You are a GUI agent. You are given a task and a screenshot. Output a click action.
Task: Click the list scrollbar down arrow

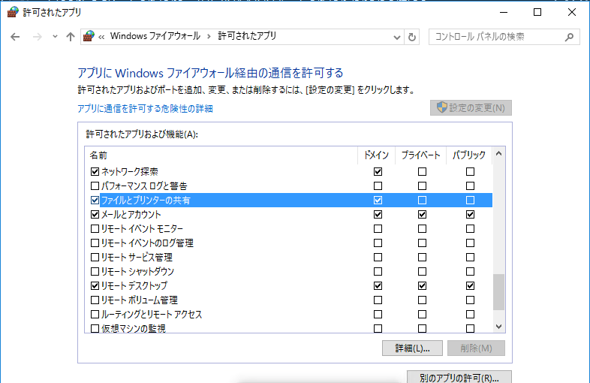coord(499,327)
